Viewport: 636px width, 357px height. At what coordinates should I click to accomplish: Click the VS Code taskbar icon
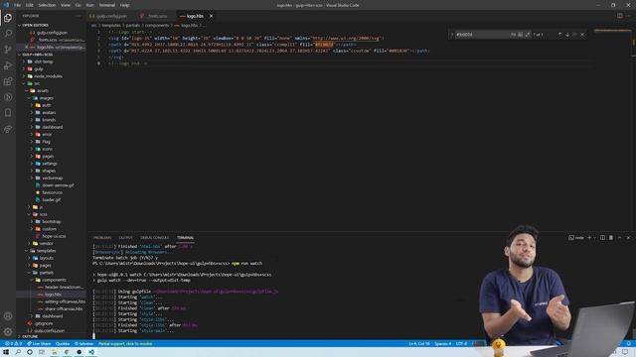[x=91, y=352]
